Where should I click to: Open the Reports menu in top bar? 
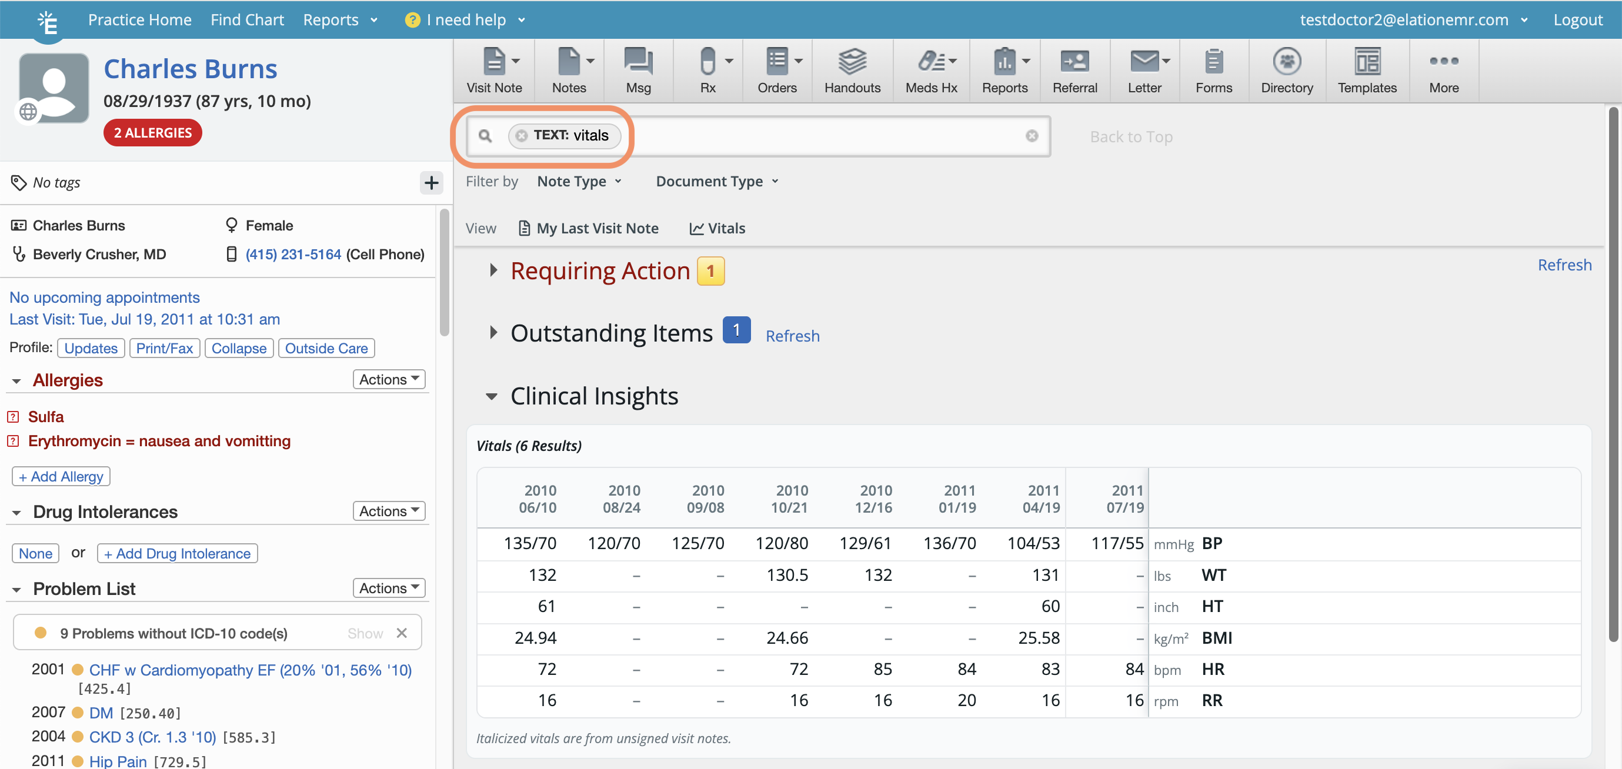pyautogui.click(x=340, y=19)
